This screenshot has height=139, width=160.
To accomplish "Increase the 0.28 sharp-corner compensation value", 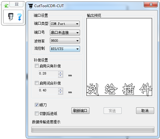I will click(x=61, y=73).
